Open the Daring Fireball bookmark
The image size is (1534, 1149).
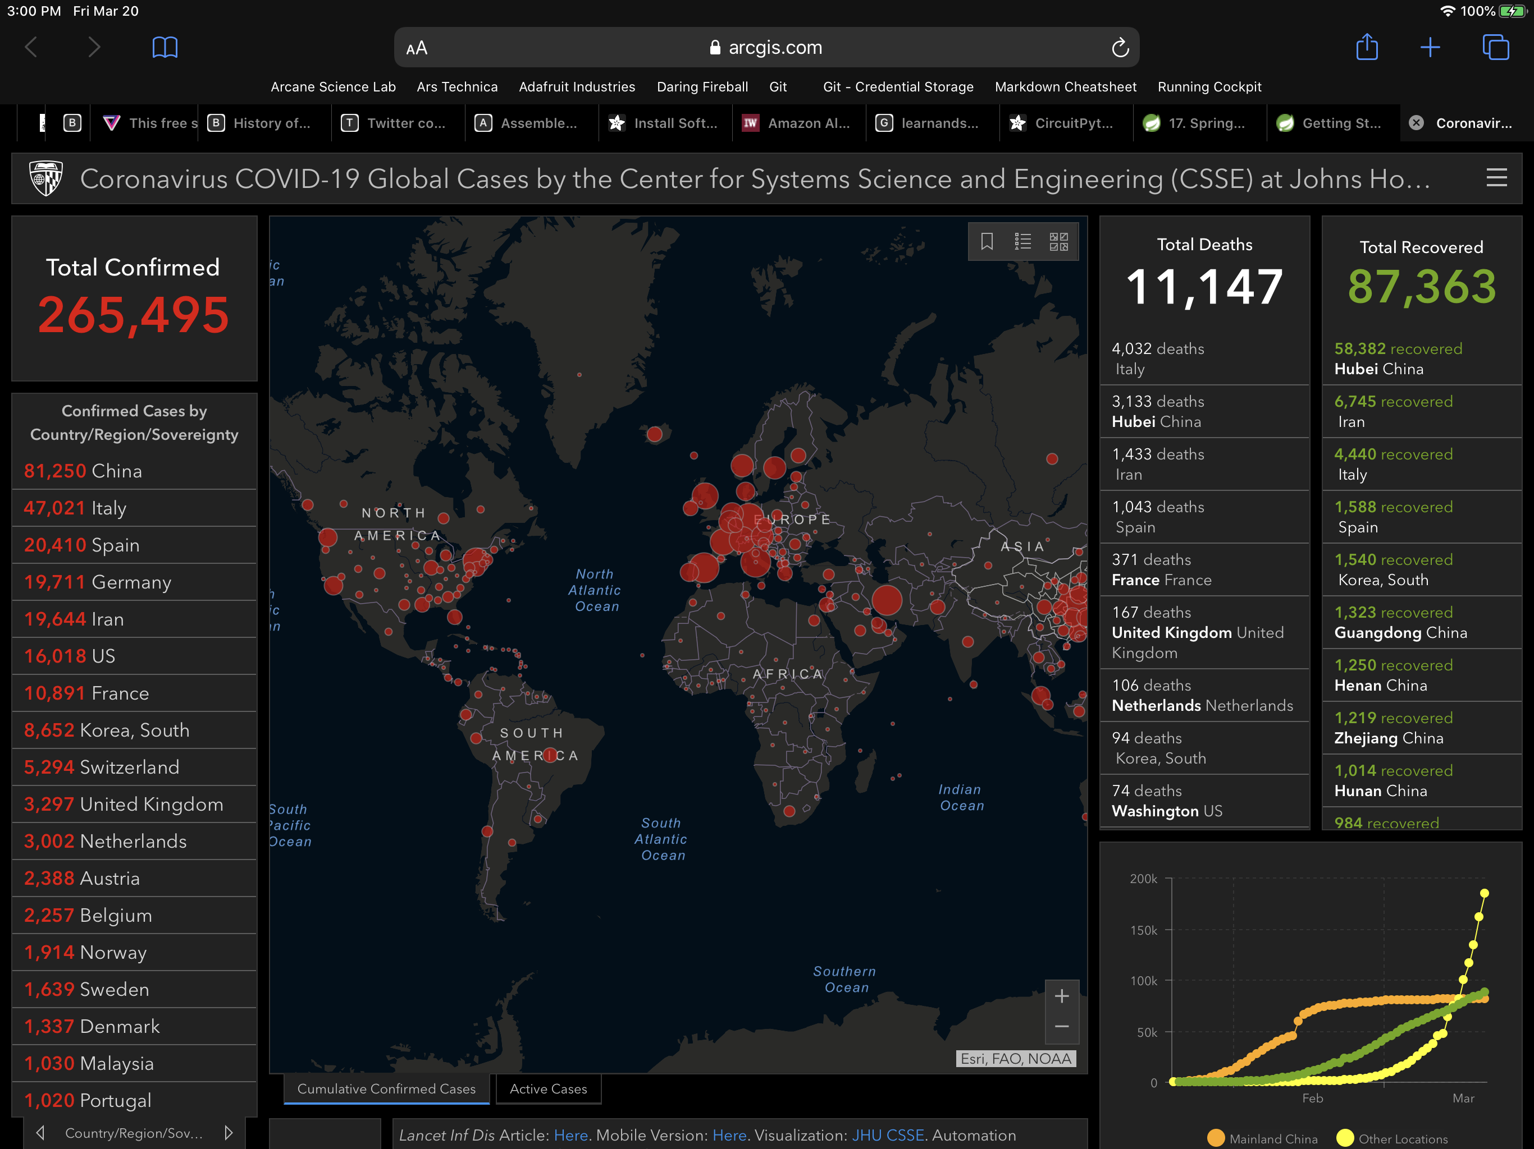tap(702, 86)
